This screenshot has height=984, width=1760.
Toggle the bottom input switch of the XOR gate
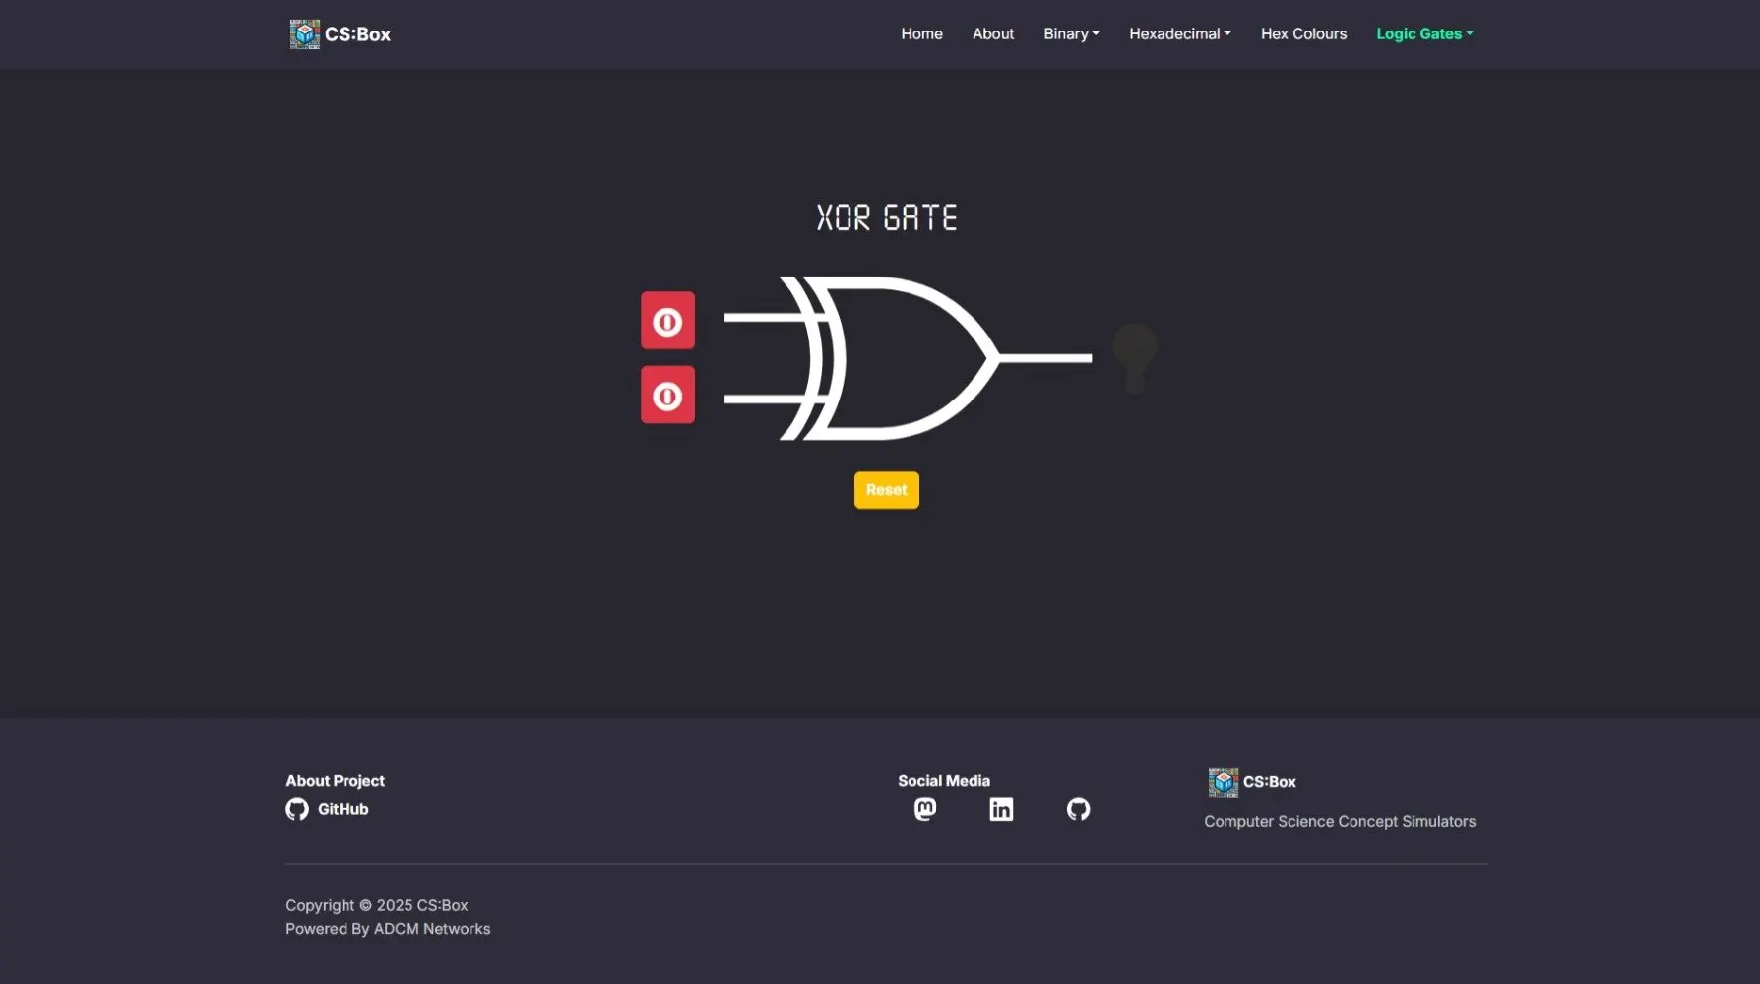point(666,395)
